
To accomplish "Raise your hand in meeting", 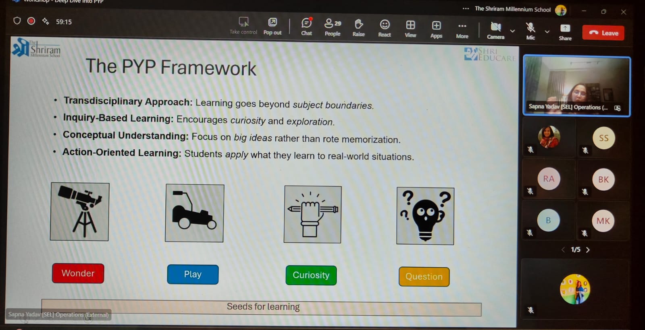I will pos(358,27).
